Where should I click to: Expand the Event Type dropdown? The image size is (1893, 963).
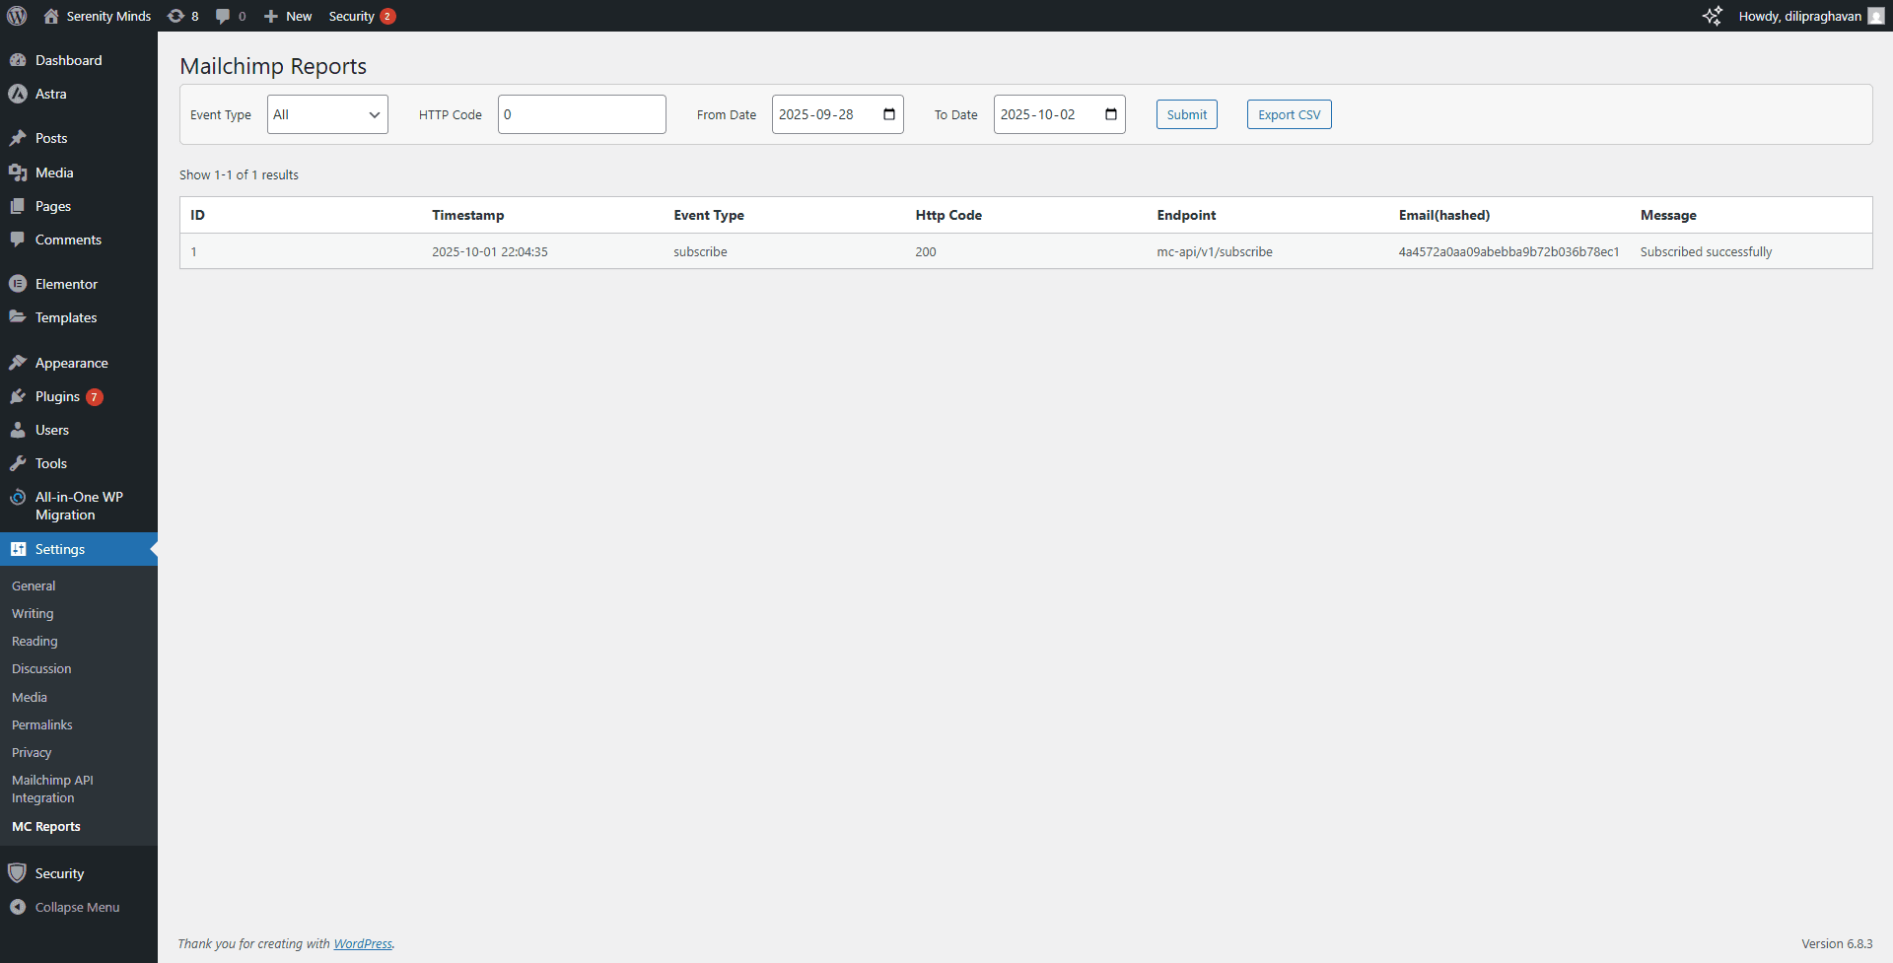click(x=327, y=114)
